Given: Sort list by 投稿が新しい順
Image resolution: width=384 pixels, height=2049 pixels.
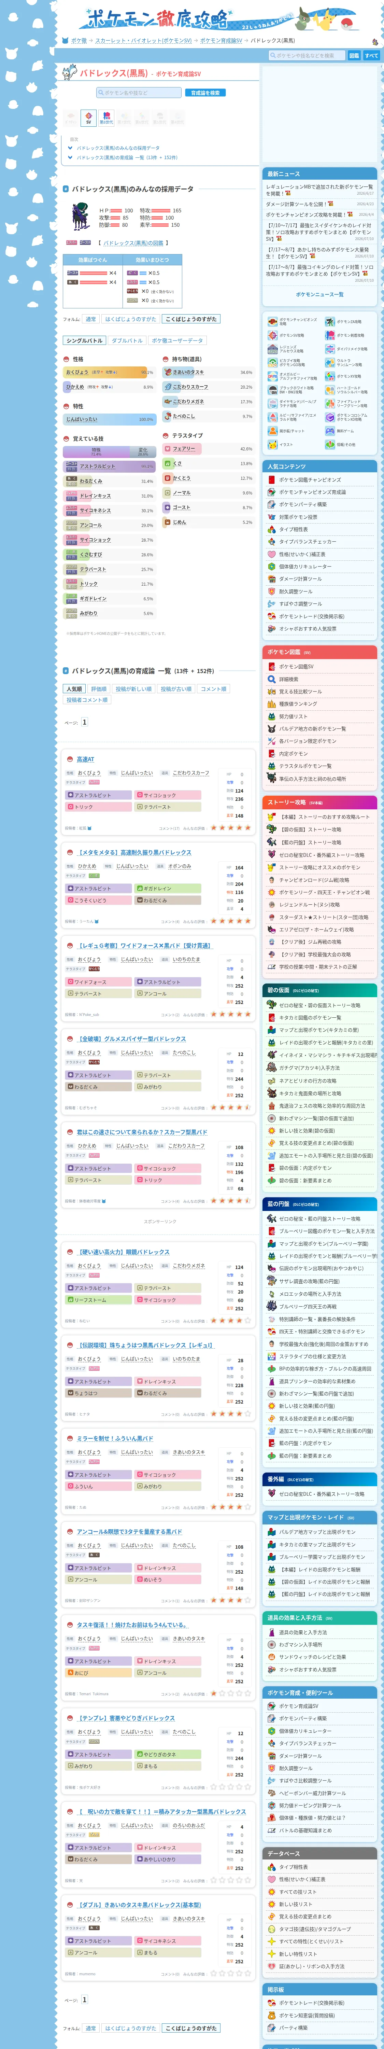Looking at the screenshot, I should 133,689.
